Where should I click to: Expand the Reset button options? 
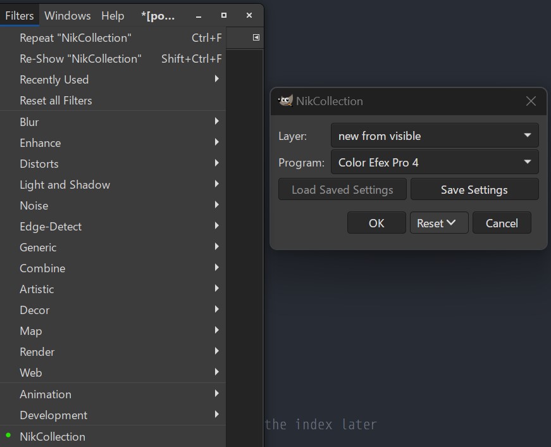439,223
